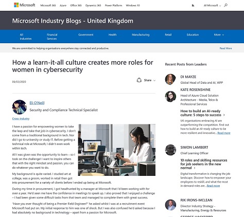Open Microsoft Industry Blogs - United Kingdom title

click(x=73, y=21)
